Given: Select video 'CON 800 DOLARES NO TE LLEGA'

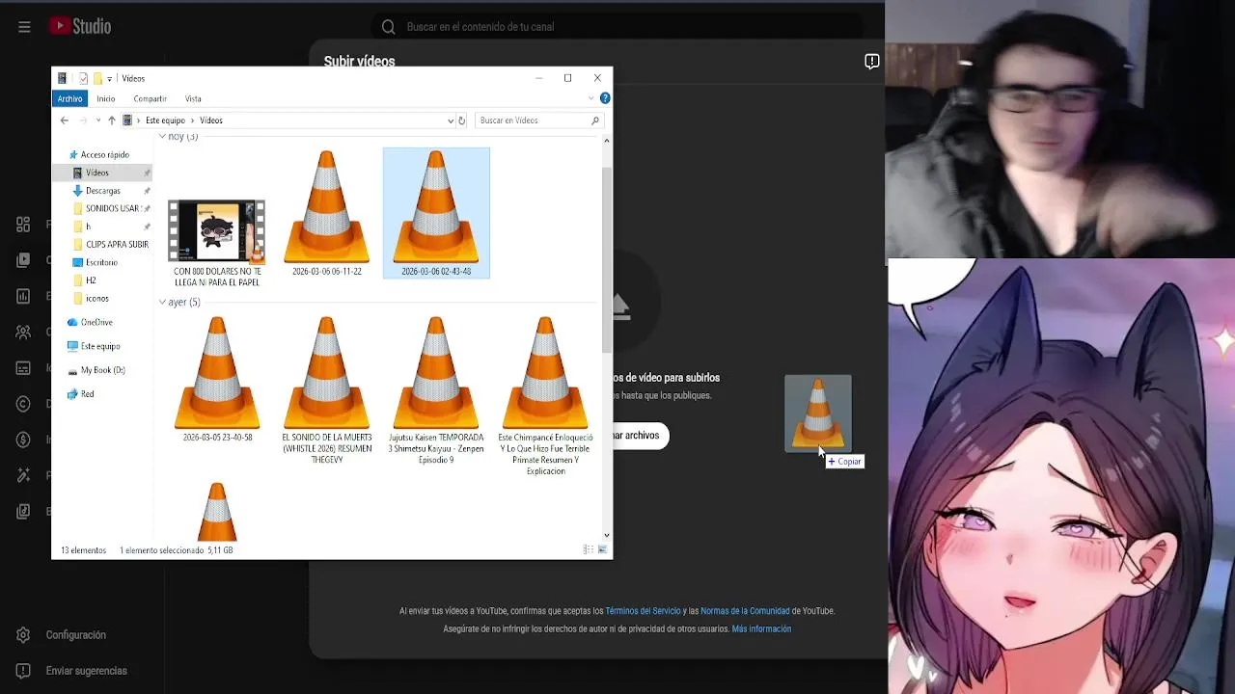Looking at the screenshot, I should click(x=217, y=243).
